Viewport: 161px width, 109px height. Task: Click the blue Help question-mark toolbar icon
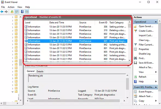[22, 12]
